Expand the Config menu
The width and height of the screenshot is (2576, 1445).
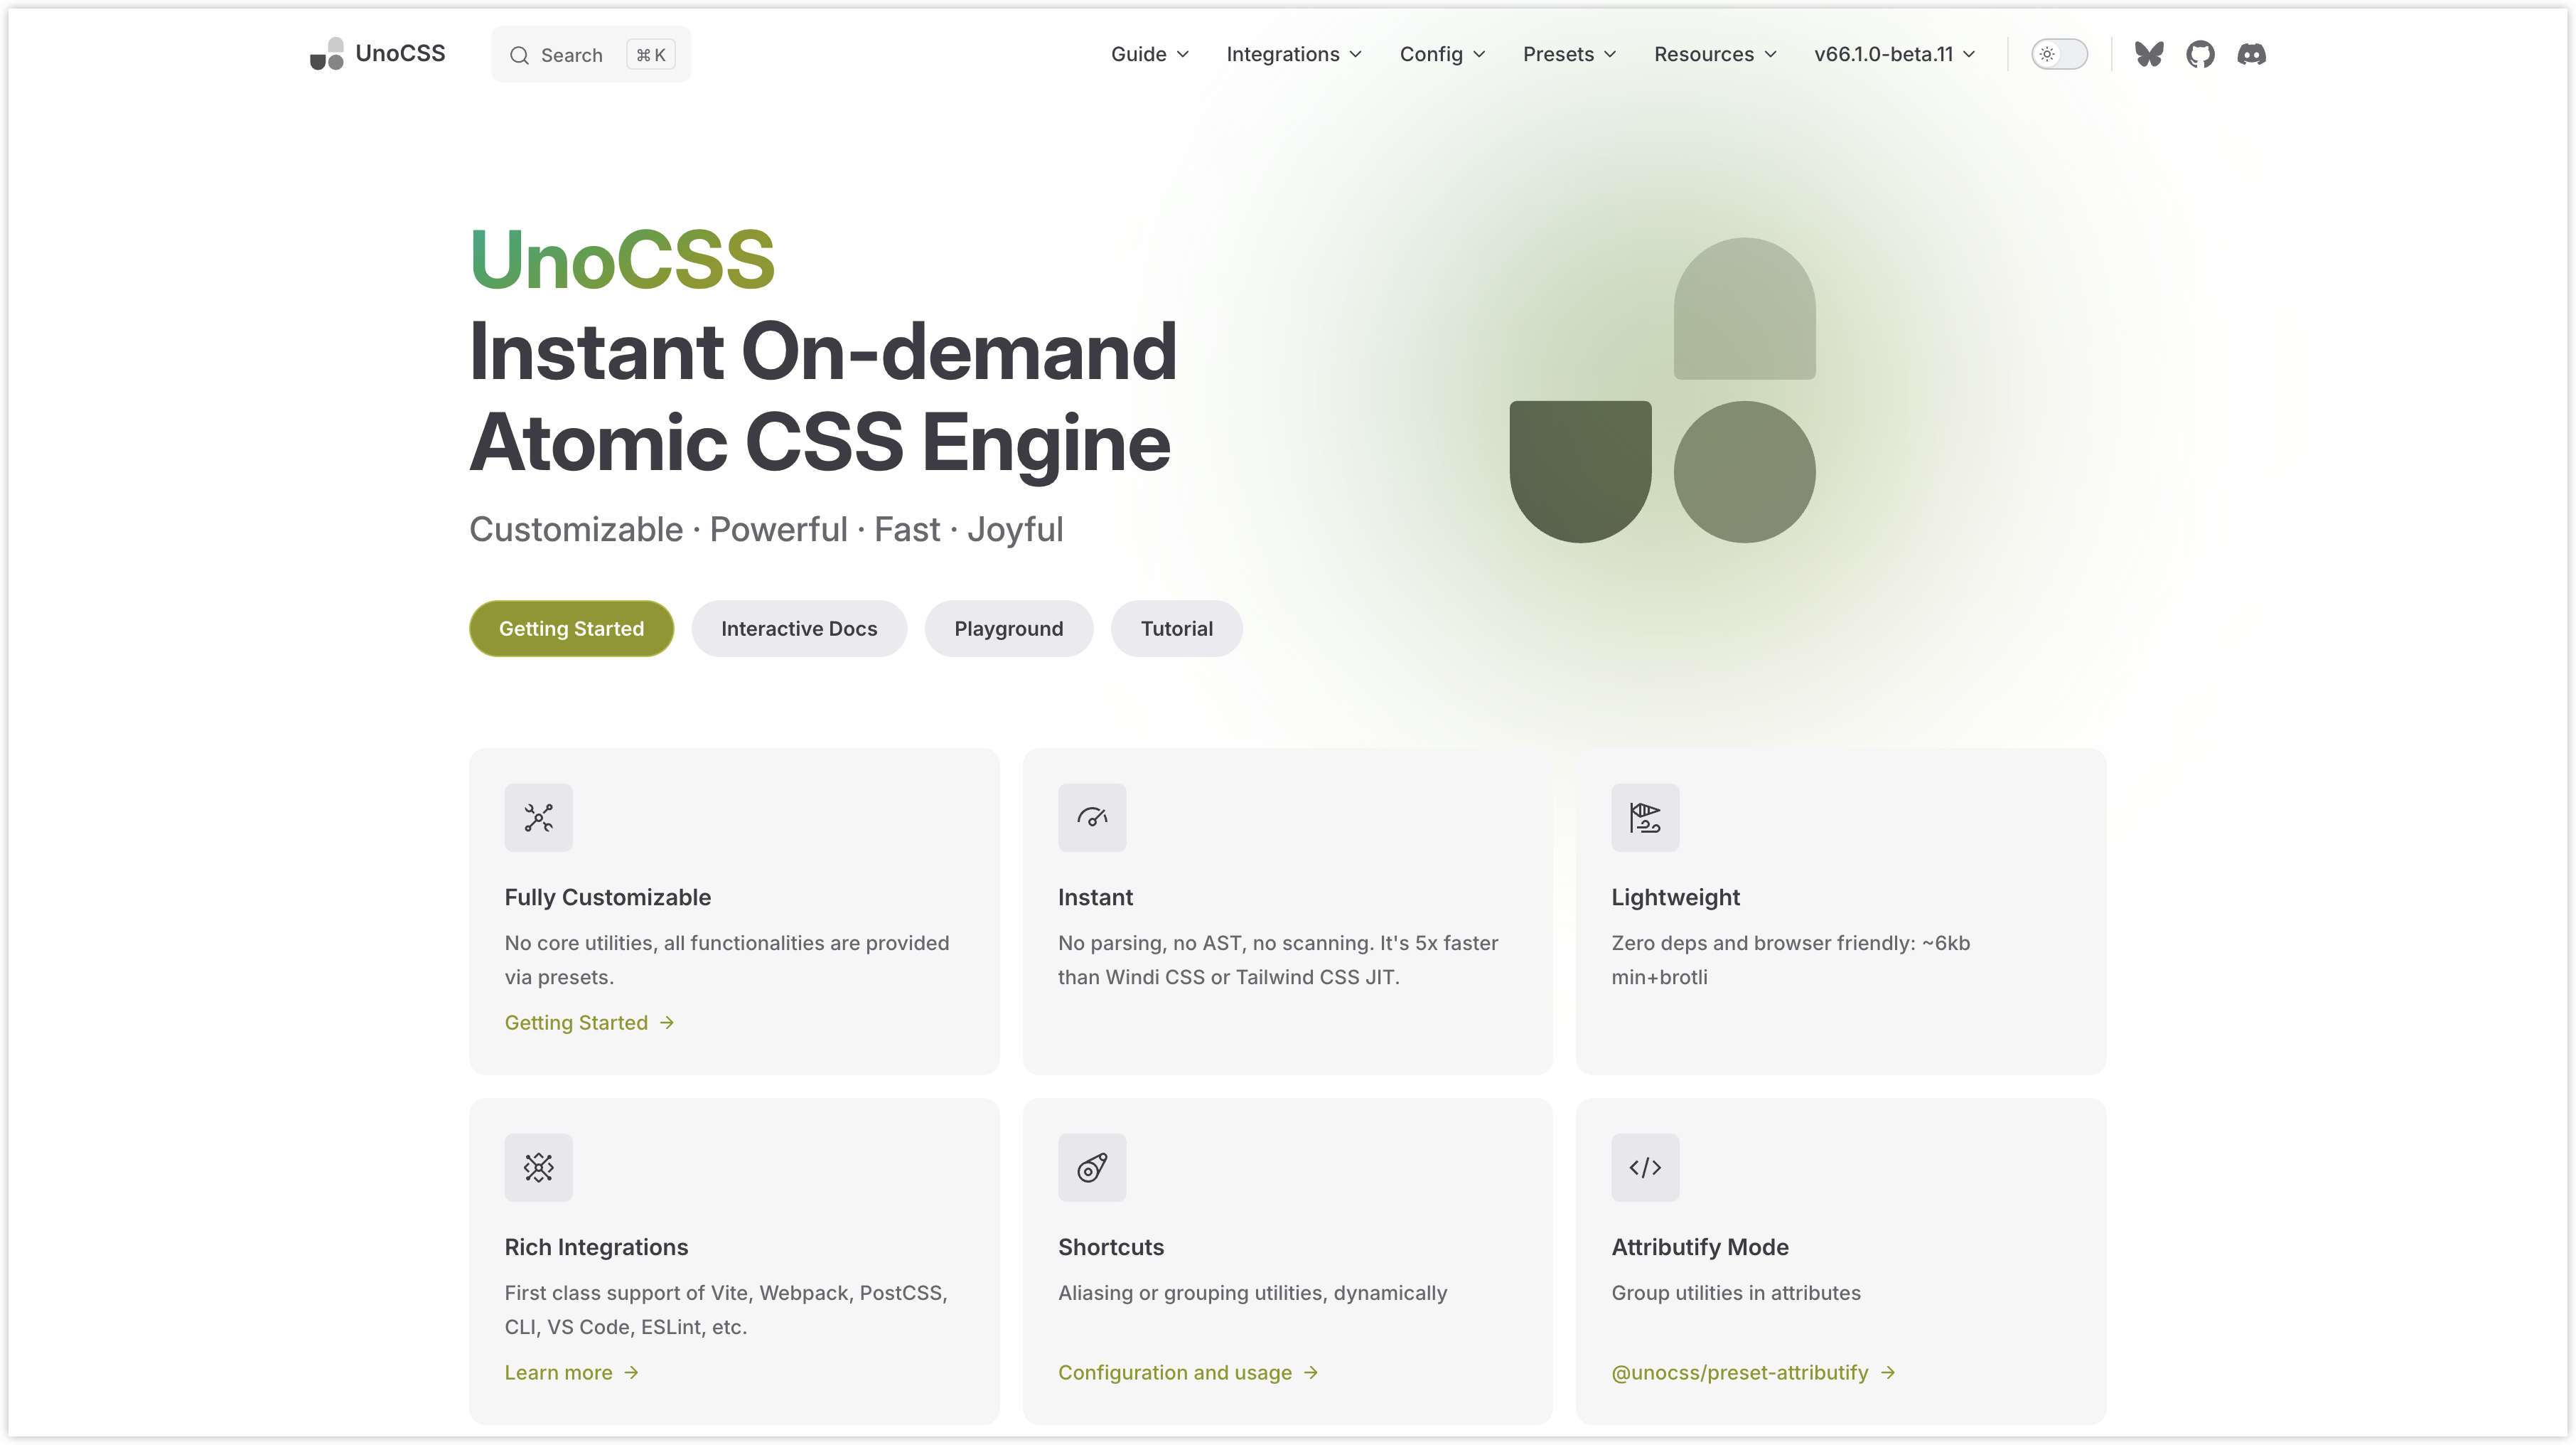(1442, 54)
